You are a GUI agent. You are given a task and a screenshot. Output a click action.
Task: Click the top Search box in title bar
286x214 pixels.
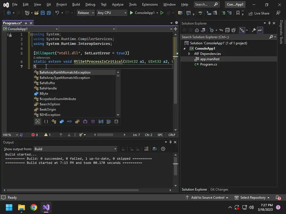[x=206, y=4]
